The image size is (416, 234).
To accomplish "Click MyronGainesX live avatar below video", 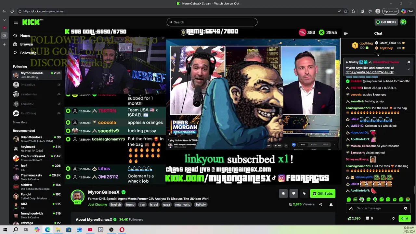I will point(78,197).
